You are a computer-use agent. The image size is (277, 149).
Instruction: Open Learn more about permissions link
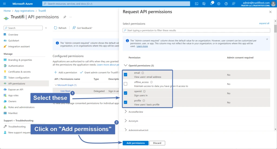click(108, 65)
